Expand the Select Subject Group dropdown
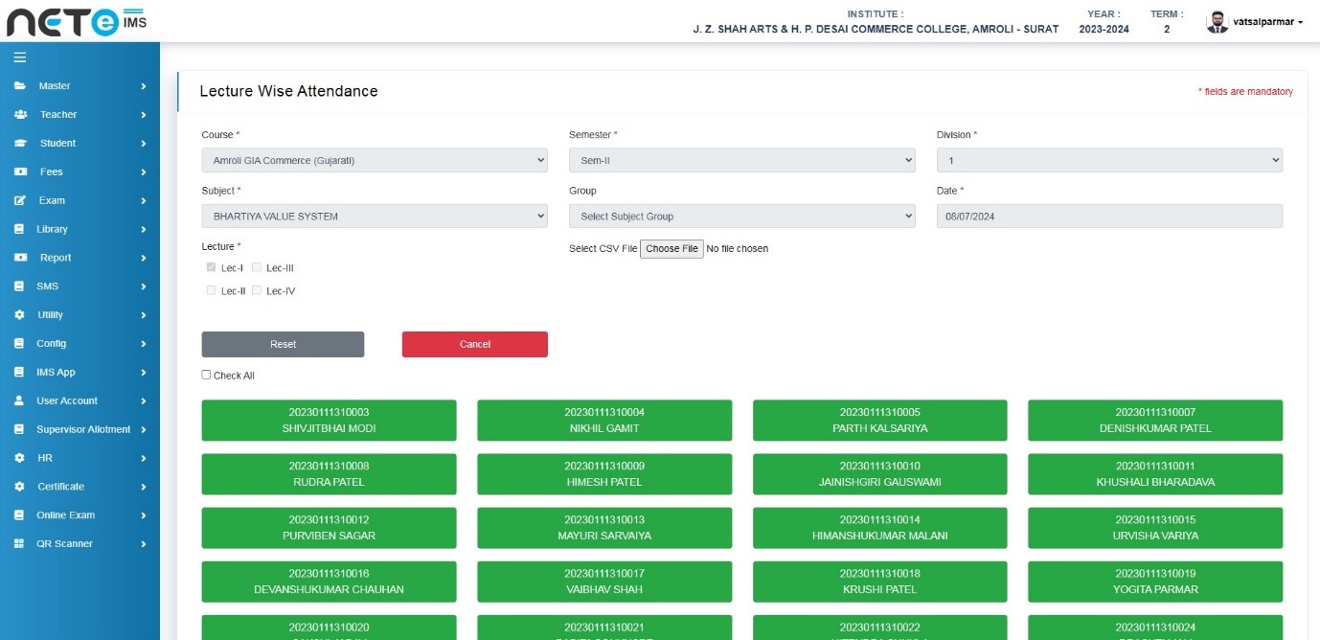Image resolution: width=1320 pixels, height=640 pixels. pyautogui.click(x=741, y=217)
